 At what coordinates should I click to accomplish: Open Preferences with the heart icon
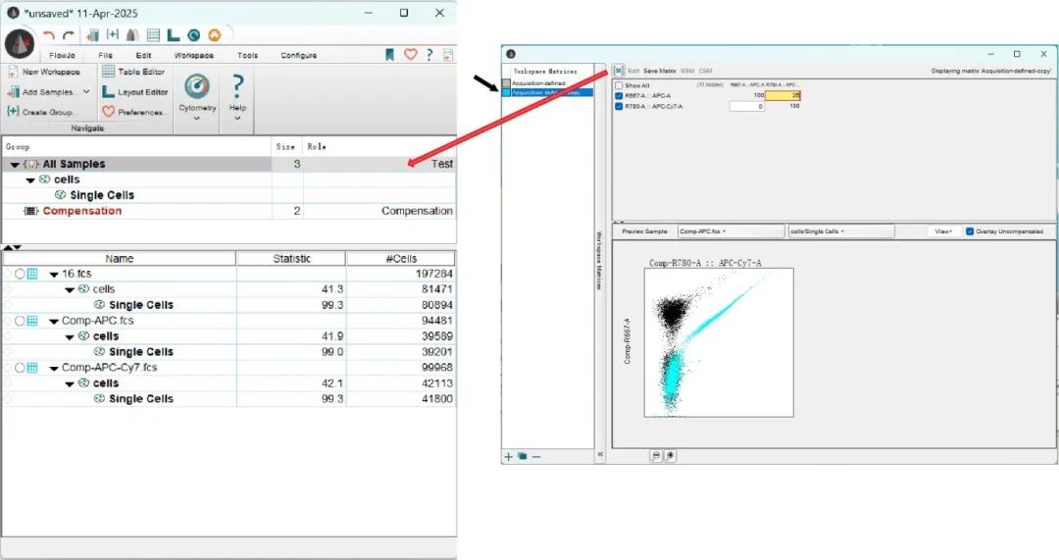point(134,112)
